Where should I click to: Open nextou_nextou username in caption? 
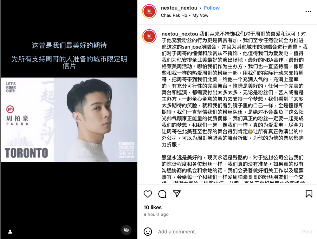(180, 34)
